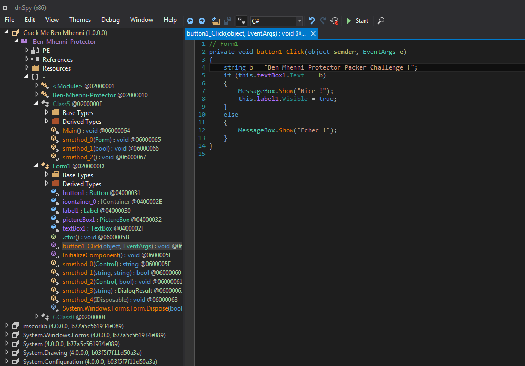Collapse the Class5 tree node
525x366 pixels.
(x=37, y=104)
